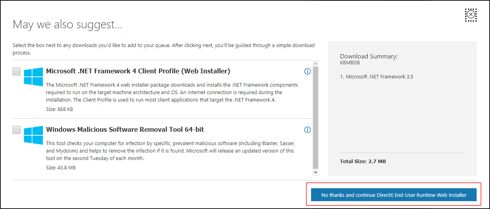Click the Windows logo beside .NET Framework 4
490x209 pixels.
(x=33, y=76)
